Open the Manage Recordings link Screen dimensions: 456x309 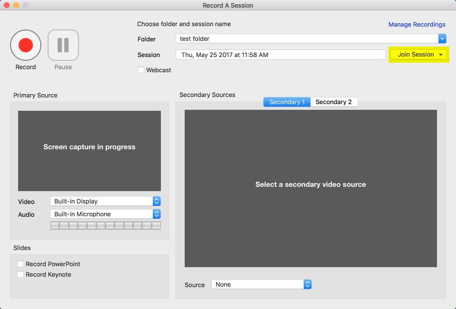(416, 24)
